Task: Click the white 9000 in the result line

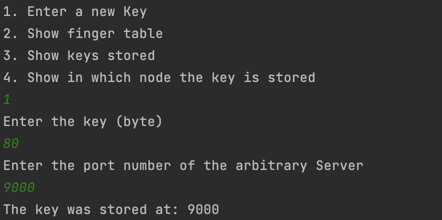Action: point(203,210)
